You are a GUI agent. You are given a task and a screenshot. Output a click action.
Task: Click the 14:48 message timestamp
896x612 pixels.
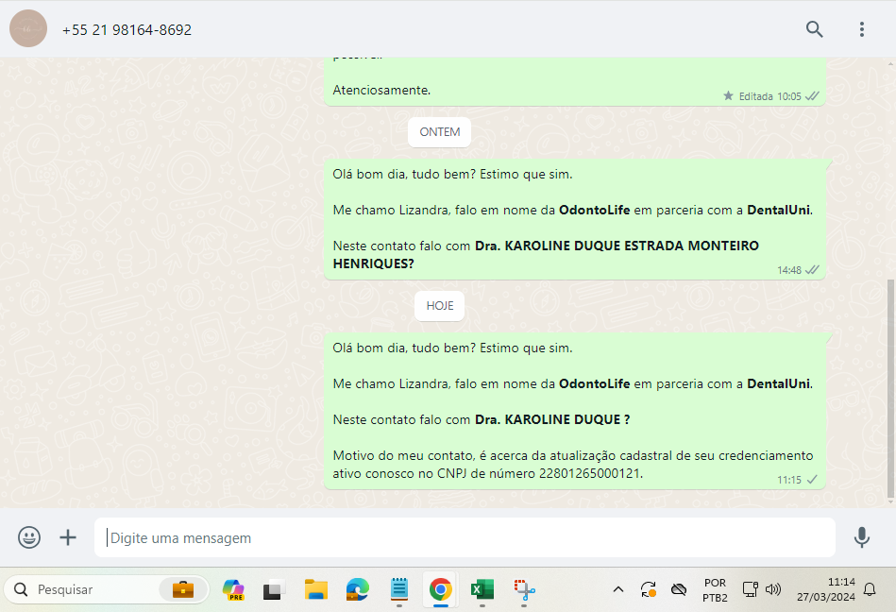[x=788, y=270]
